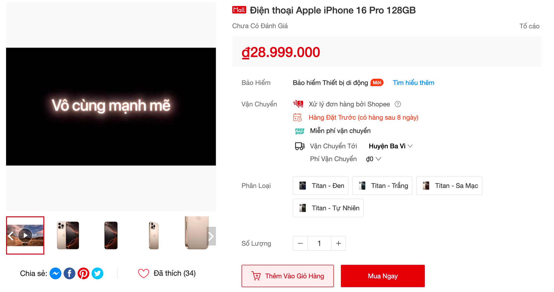Share product via Messenger icon
This screenshot has width=554, height=292.
[55, 273]
